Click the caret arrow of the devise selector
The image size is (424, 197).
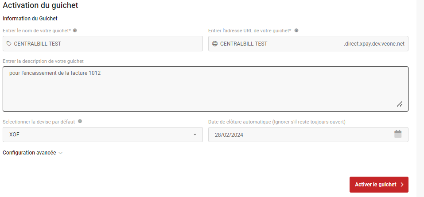click(x=194, y=135)
